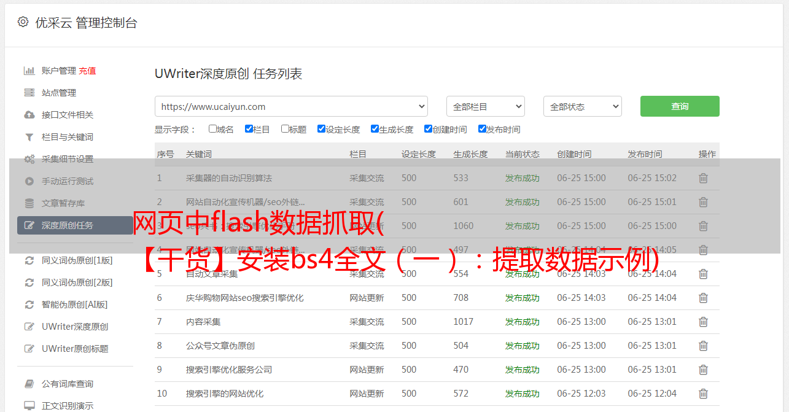This screenshot has width=789, height=412.
Task: Enable the 域名 display field checkbox
Action: [212, 129]
